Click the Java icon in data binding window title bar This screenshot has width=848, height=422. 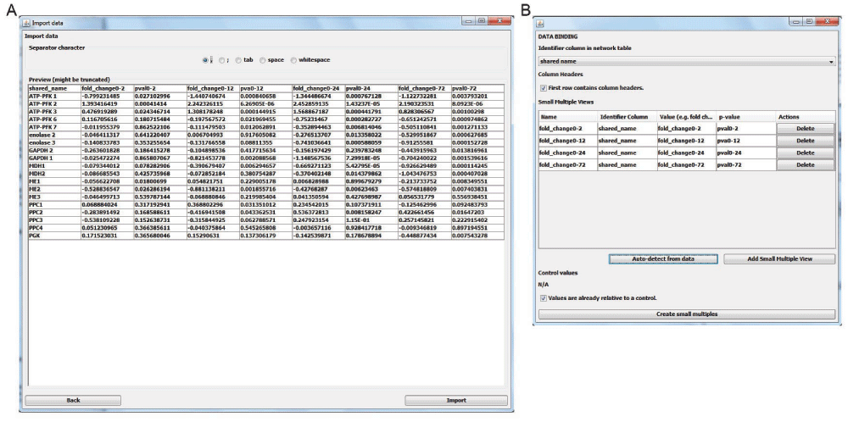[540, 23]
